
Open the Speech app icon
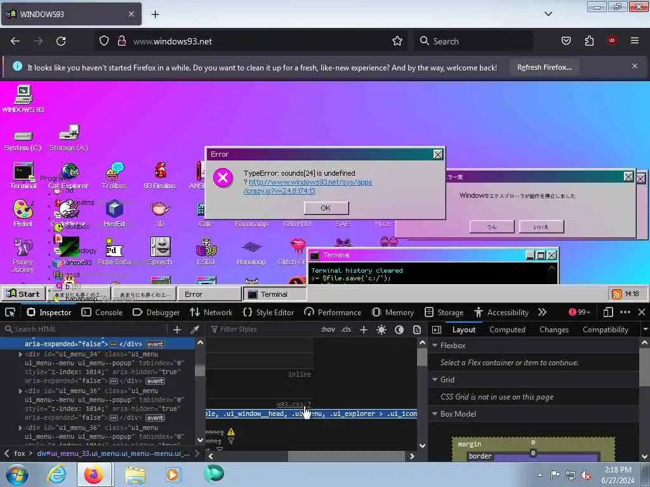[x=160, y=251]
